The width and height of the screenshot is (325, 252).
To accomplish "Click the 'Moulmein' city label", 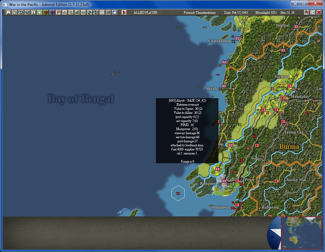I will [x=220, y=207].
